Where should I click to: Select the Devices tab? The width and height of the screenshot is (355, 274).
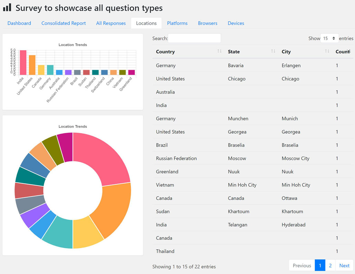(x=236, y=23)
